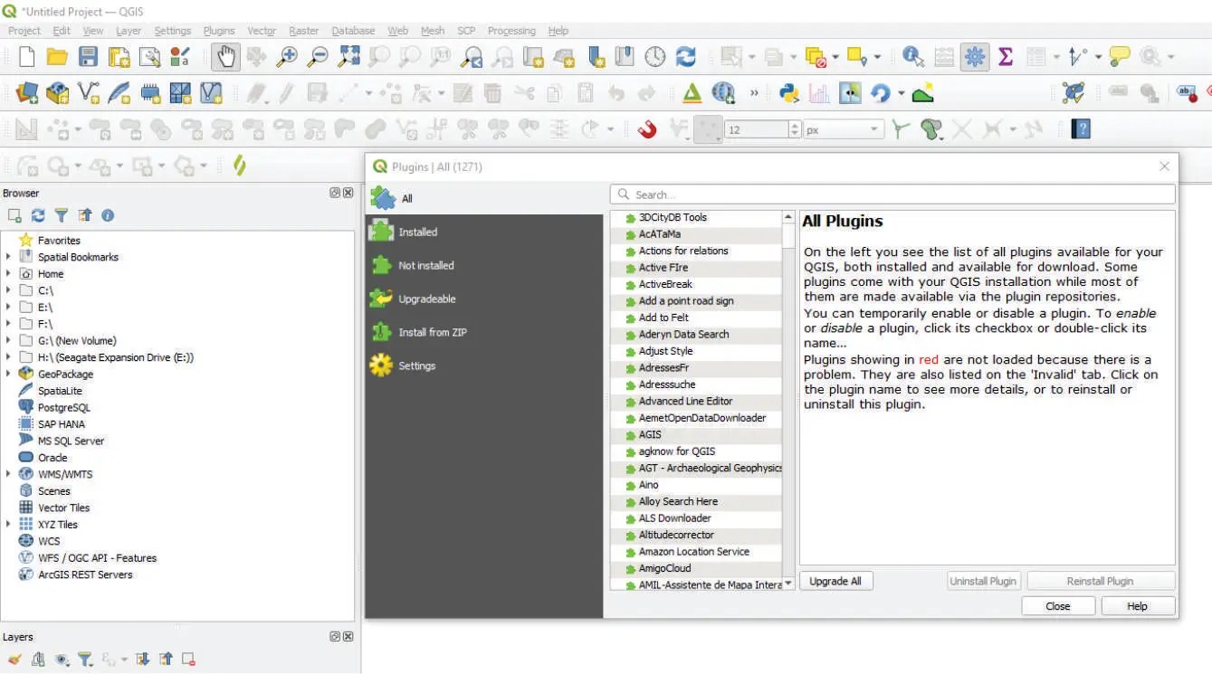Click the blue Help book icon

pos(1081,129)
